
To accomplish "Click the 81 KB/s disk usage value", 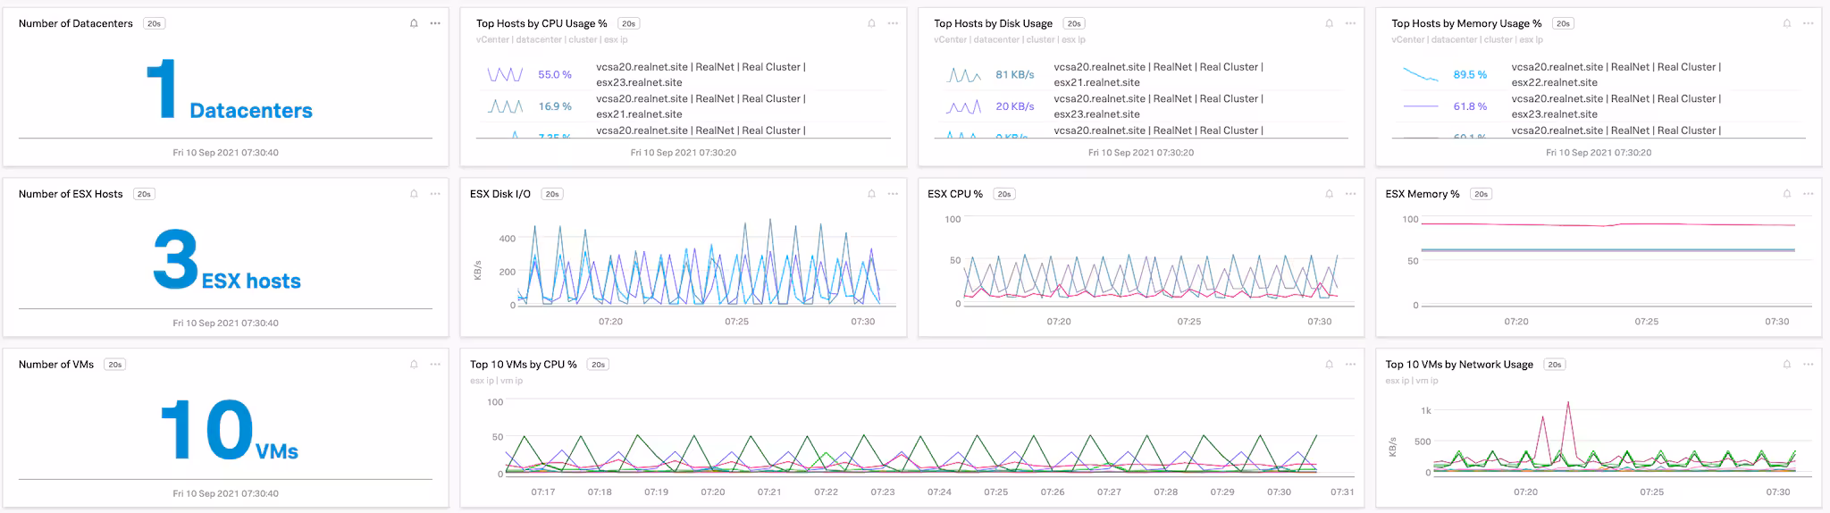I will point(1014,74).
